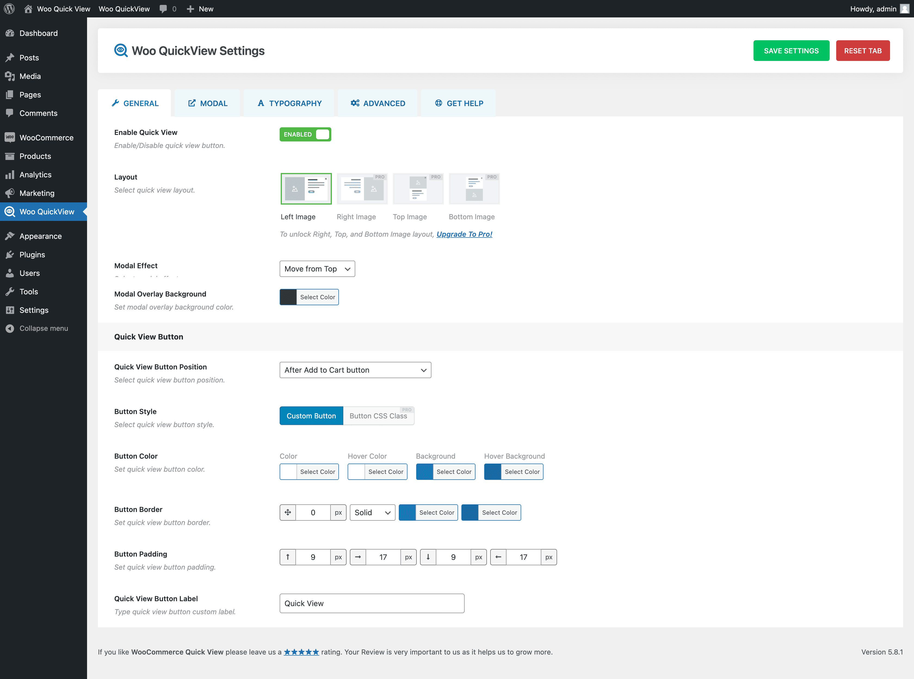The image size is (914, 679).
Task: Click the Pages icon in sidebar
Action: coord(10,95)
